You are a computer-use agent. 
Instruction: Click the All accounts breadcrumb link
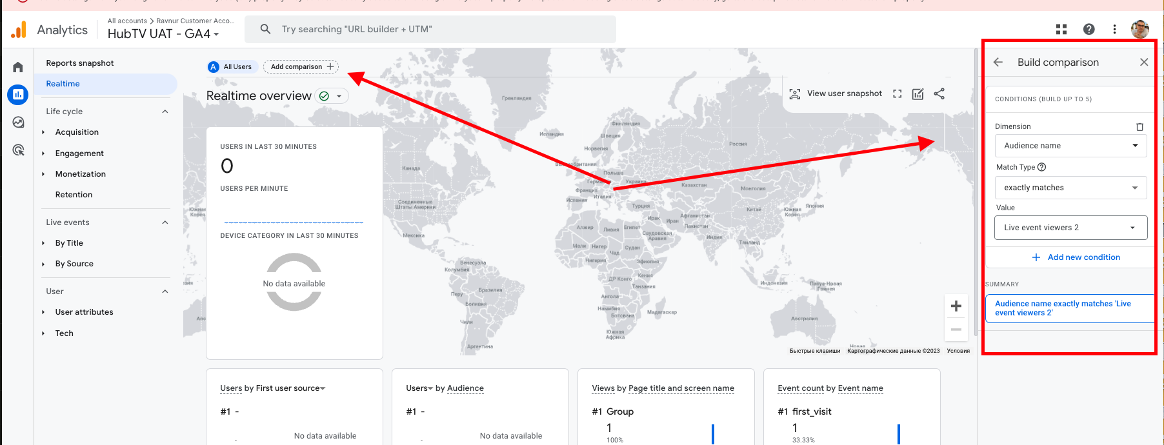point(127,21)
